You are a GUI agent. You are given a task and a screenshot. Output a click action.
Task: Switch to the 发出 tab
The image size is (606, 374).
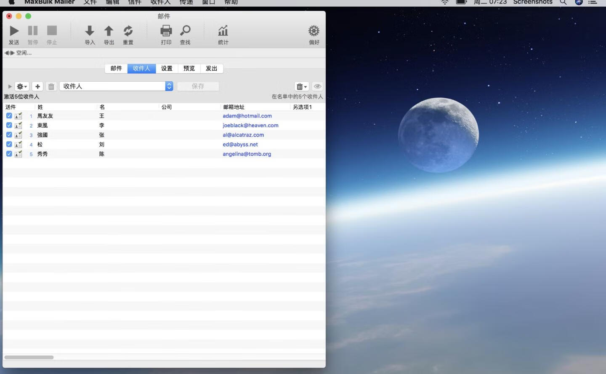pos(211,68)
